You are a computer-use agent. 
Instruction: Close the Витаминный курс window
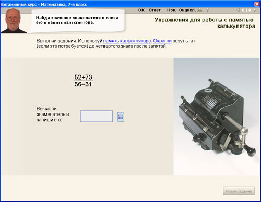tap(257, 4)
